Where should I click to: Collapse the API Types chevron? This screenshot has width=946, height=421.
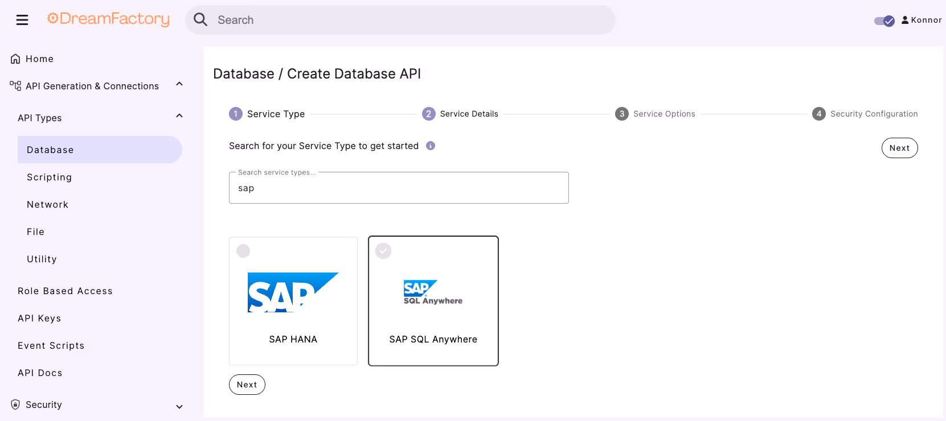(179, 116)
